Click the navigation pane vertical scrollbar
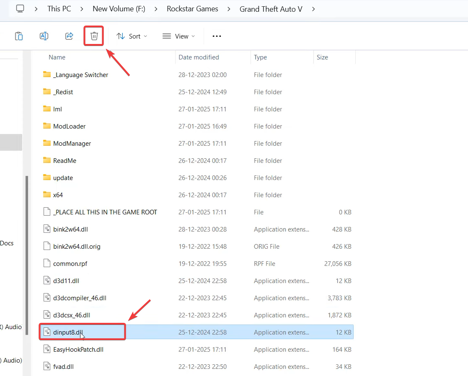This screenshot has width=468, height=376. 27,255
